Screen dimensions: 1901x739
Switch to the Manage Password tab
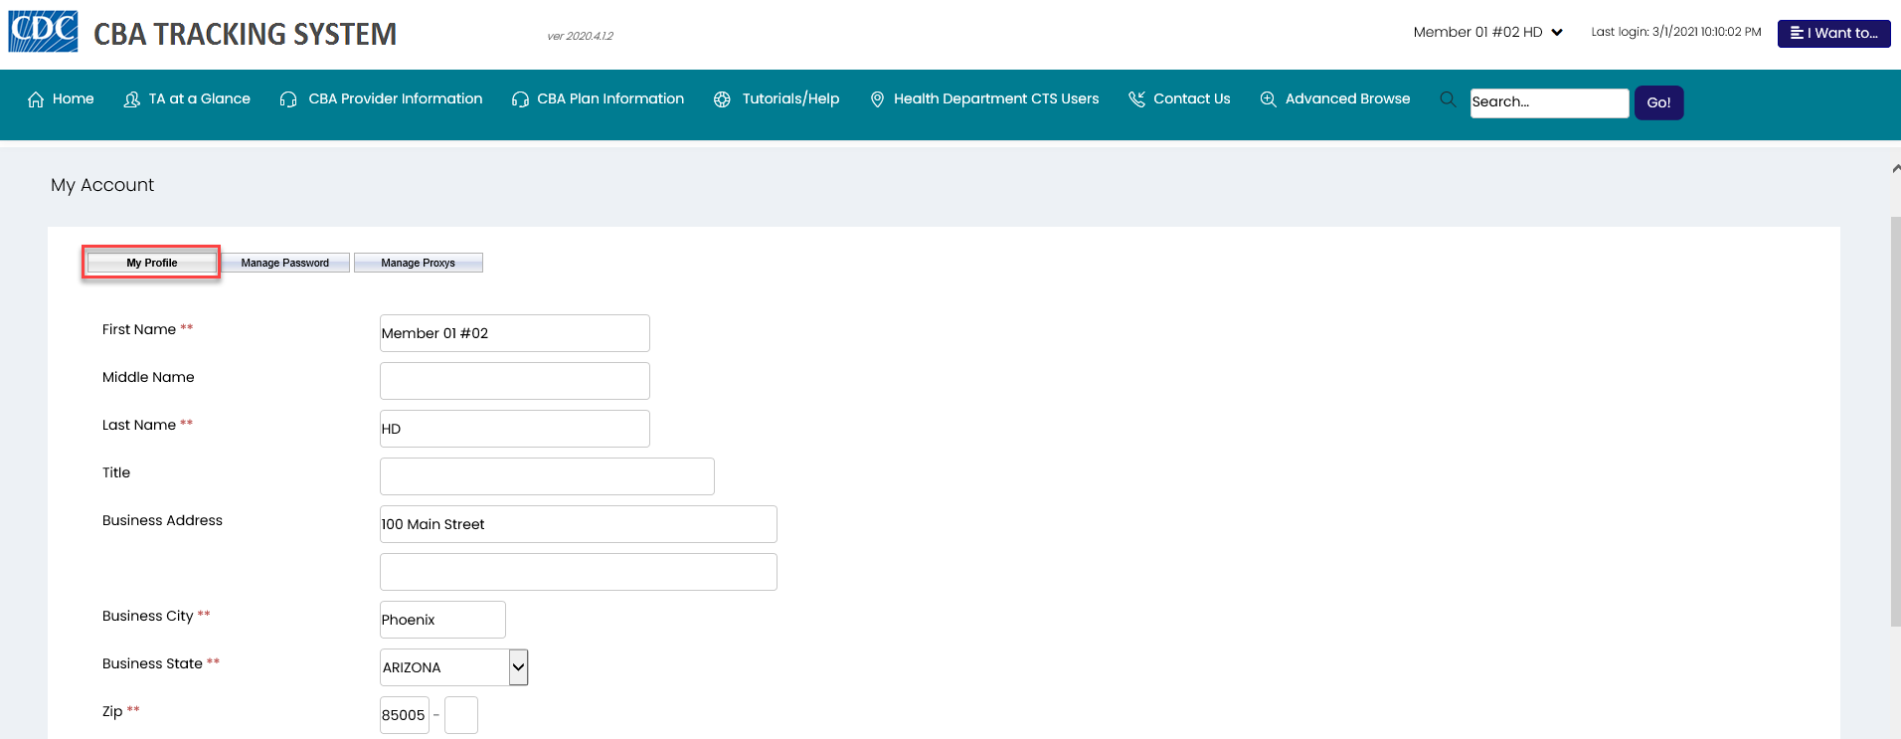284,263
